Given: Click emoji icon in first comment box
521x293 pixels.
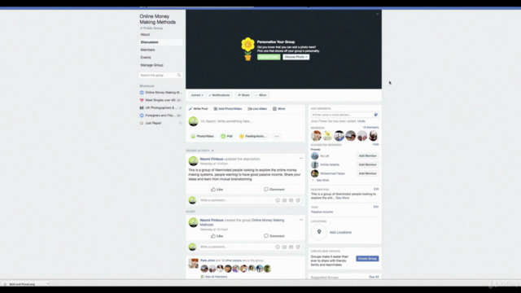Looking at the screenshot, I should point(278,200).
